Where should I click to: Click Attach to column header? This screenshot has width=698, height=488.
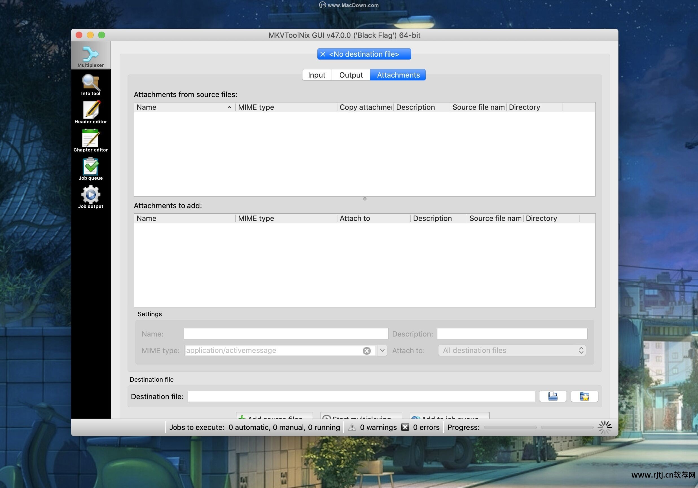[x=374, y=219]
